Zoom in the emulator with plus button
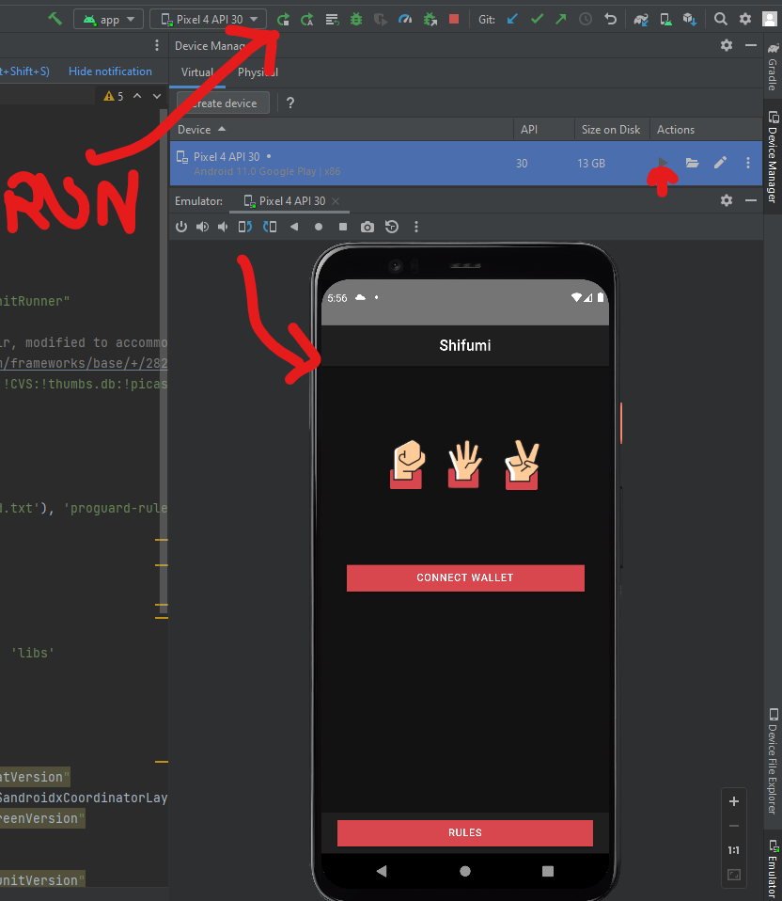 pyautogui.click(x=734, y=801)
